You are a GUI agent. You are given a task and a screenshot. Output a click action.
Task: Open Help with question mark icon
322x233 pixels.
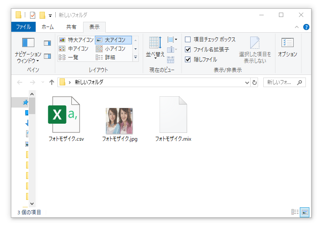tap(306, 27)
